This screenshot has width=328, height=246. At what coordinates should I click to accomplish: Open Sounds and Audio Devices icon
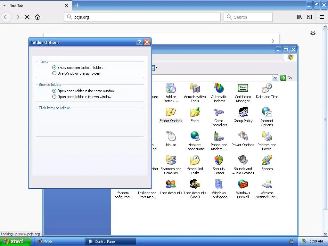click(x=243, y=165)
